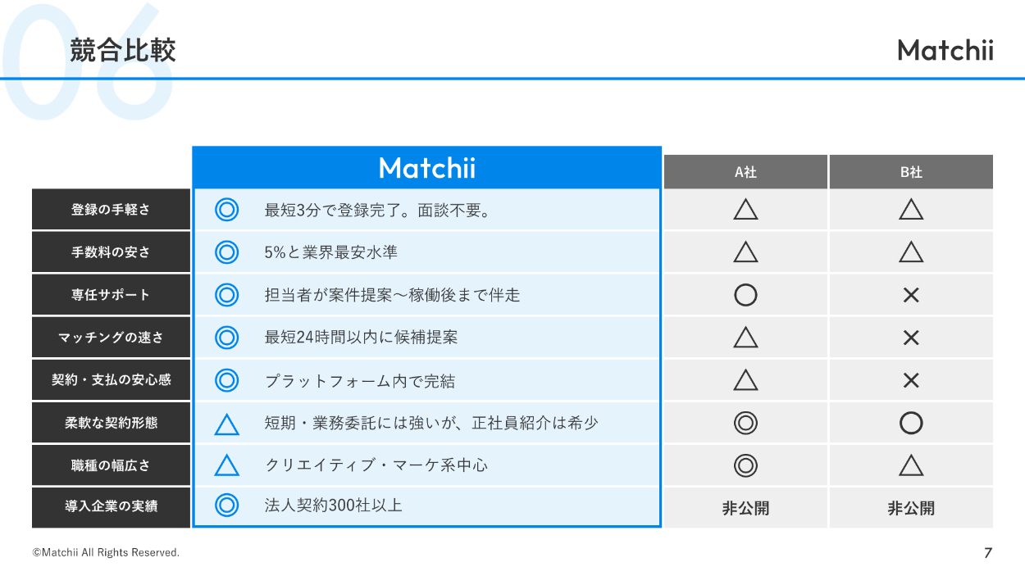
Task: Click B社's triangle for 職種の幅広さ
Action: tap(911, 466)
